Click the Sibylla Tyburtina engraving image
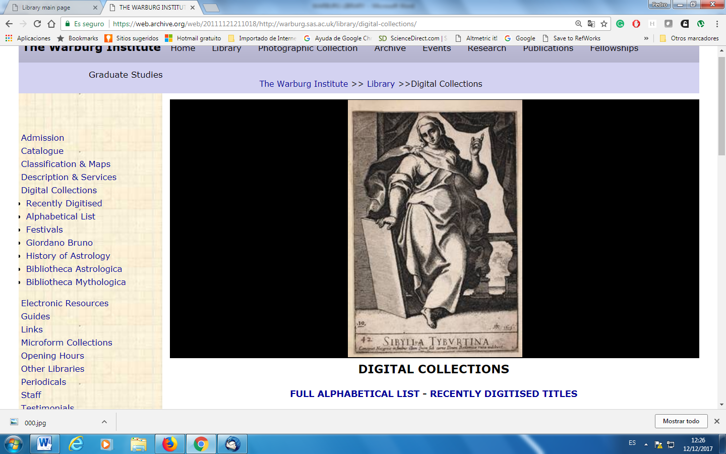 (x=435, y=229)
